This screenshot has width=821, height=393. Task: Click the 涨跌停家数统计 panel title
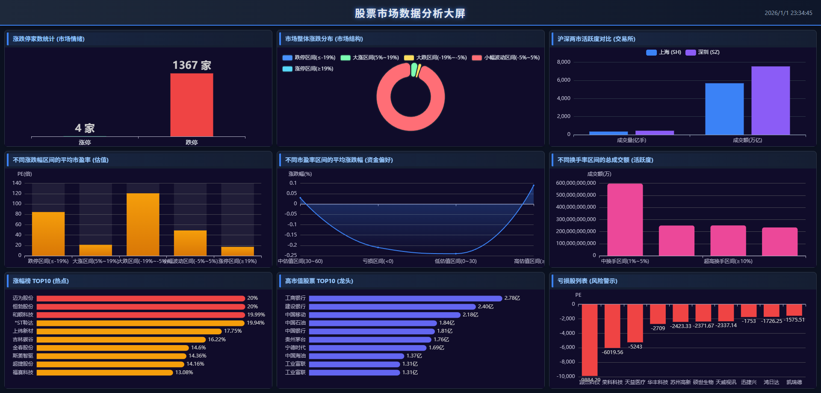(x=49, y=39)
